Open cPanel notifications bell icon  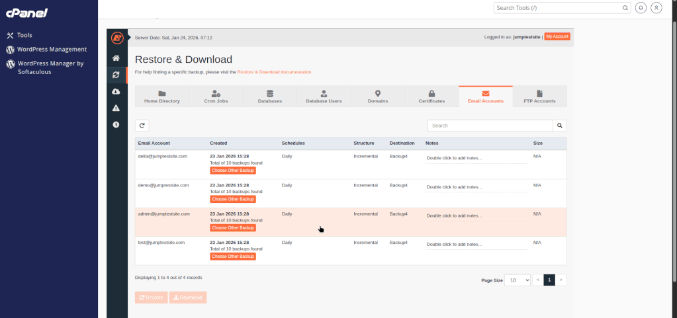(641, 8)
